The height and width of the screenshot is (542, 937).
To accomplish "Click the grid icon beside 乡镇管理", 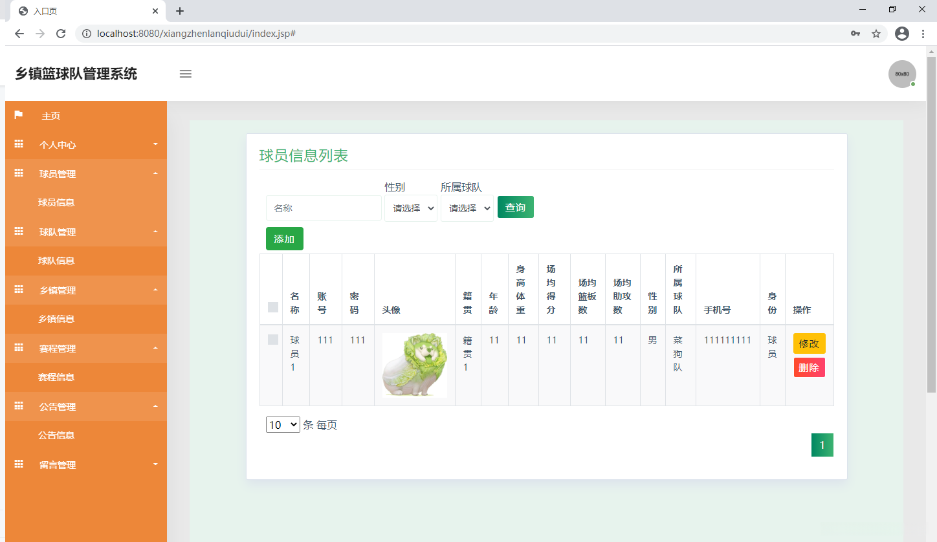I will [18, 290].
